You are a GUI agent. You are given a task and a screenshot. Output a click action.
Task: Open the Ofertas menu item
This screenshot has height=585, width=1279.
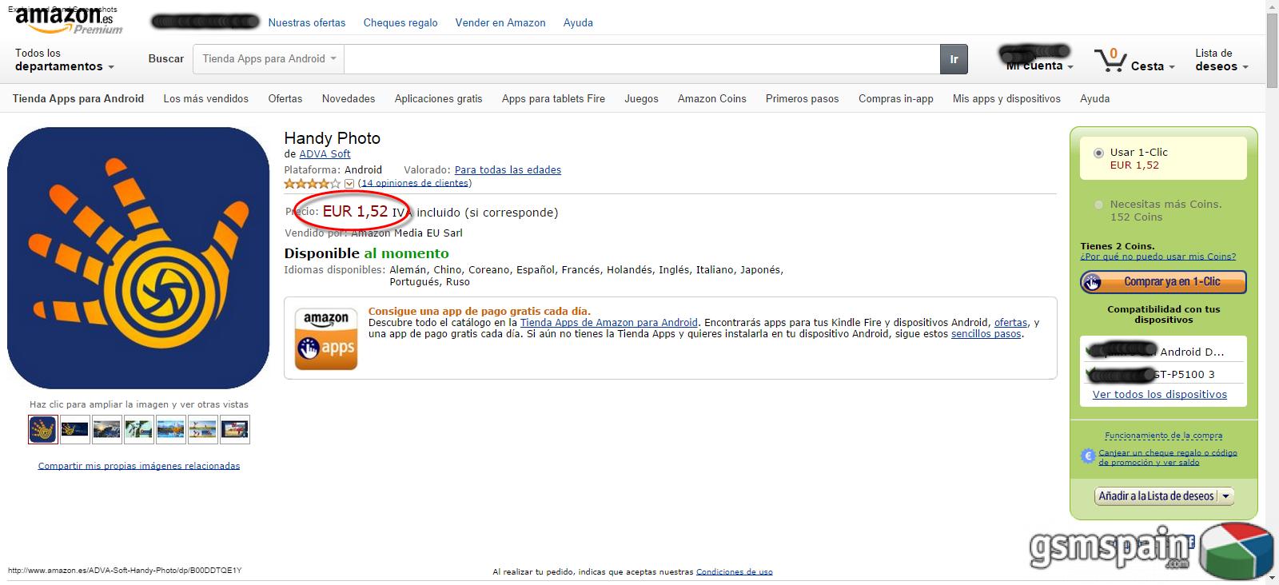coord(285,98)
